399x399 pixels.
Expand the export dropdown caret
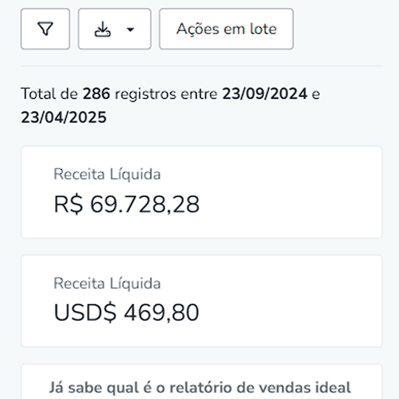point(130,30)
